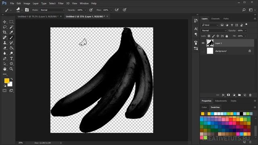Select the Lasso tool
The height and width of the screenshot is (145, 258).
(4, 27)
